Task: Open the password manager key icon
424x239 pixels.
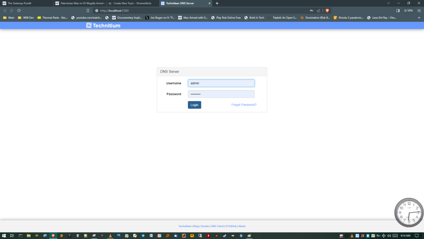Action: [x=312, y=11]
